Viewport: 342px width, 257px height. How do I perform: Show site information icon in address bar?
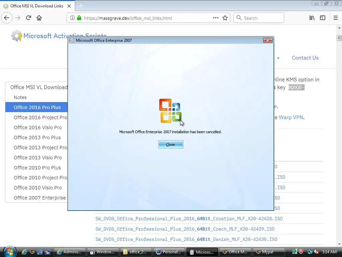click(x=72, y=18)
